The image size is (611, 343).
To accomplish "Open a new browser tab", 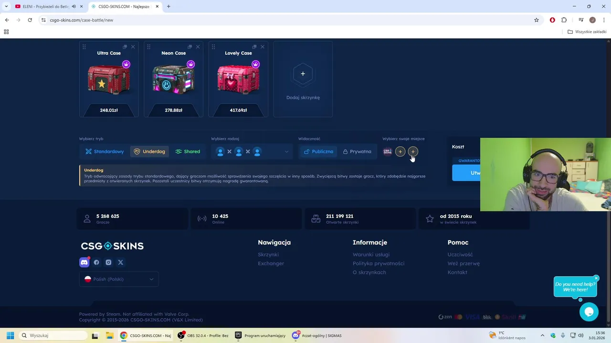I will coord(169,7).
